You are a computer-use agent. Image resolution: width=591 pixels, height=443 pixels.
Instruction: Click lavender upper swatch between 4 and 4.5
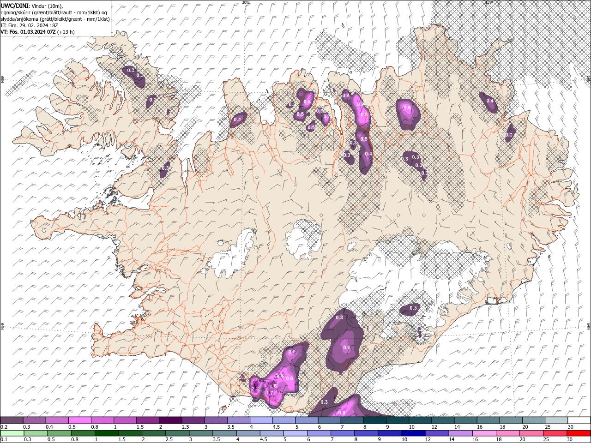point(261,420)
